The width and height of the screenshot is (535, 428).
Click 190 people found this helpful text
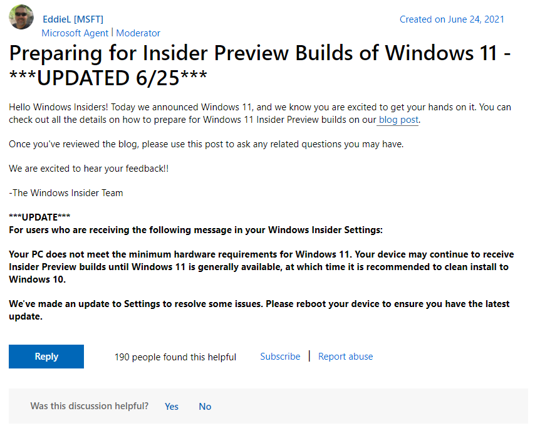click(175, 357)
